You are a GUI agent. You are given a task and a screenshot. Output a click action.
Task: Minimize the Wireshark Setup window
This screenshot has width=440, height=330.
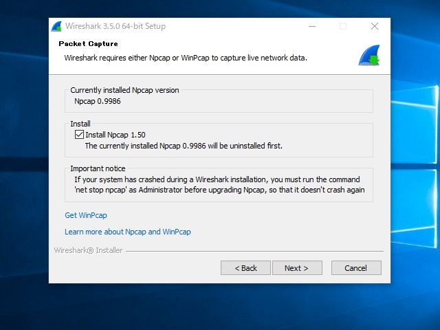pos(312,26)
